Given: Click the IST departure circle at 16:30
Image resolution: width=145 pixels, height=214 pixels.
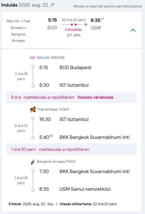Looking at the screenshot, I should point(33,118).
